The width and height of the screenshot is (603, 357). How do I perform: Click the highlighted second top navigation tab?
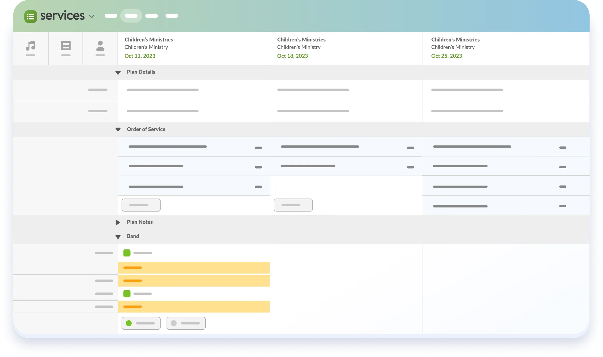131,16
